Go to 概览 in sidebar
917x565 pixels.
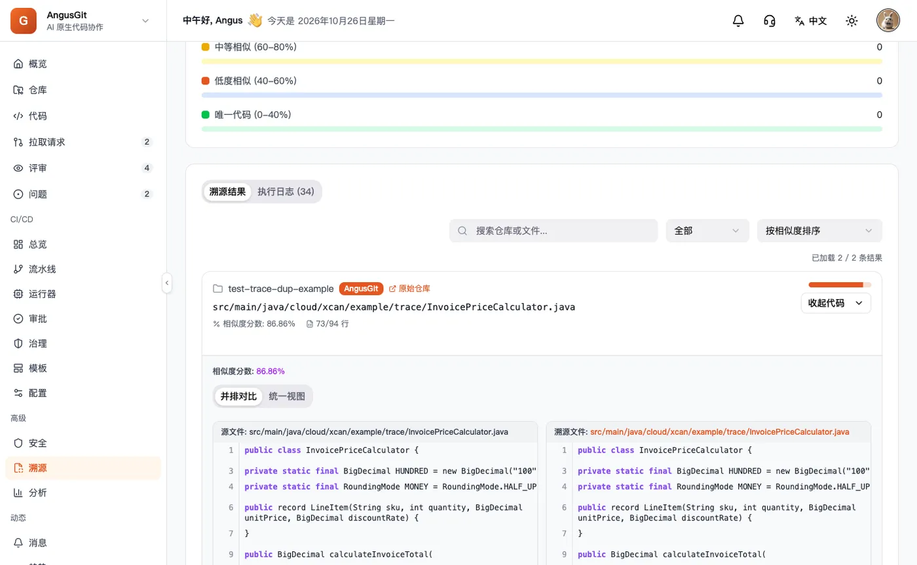(83, 64)
